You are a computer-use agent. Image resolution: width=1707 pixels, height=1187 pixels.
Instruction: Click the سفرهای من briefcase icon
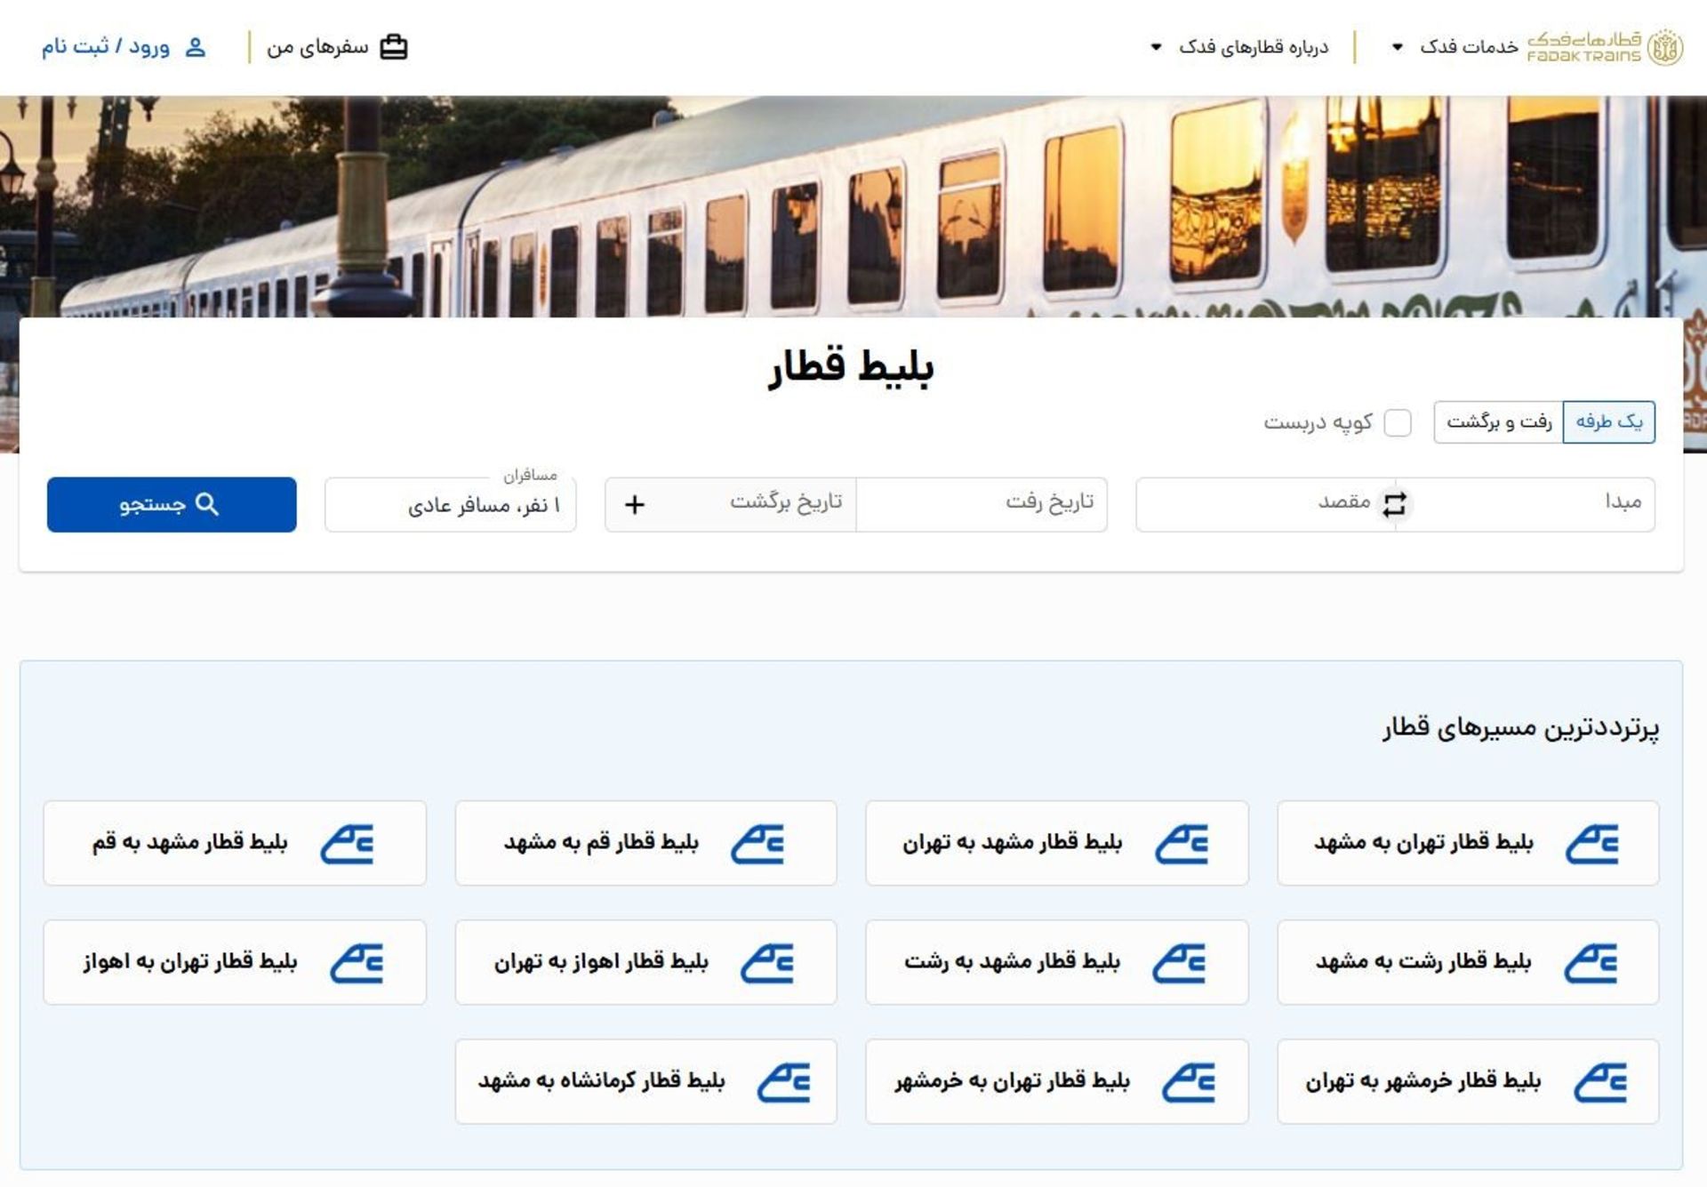(x=393, y=45)
